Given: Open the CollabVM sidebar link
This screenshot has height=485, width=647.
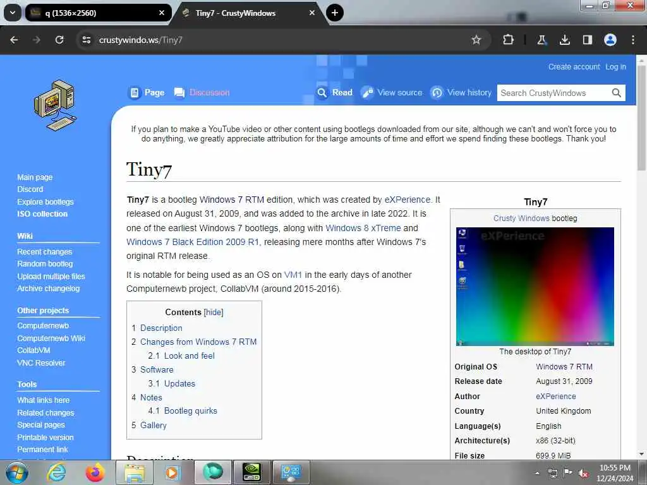Looking at the screenshot, I should 33,350.
